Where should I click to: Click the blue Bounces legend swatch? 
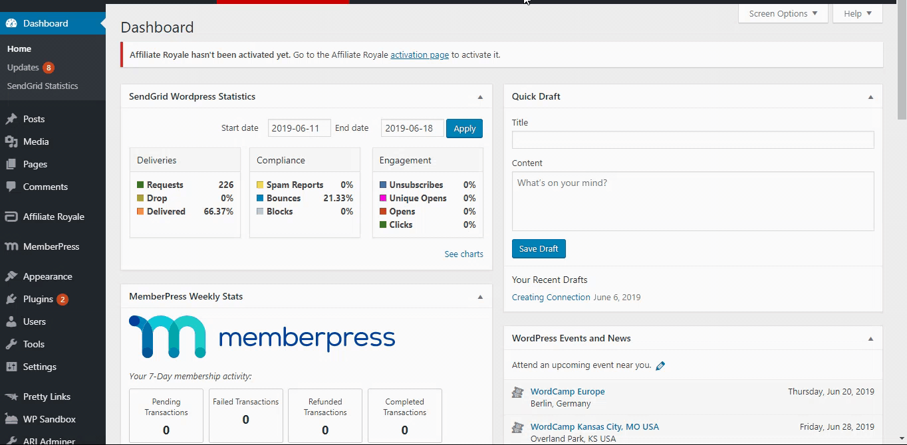(260, 198)
